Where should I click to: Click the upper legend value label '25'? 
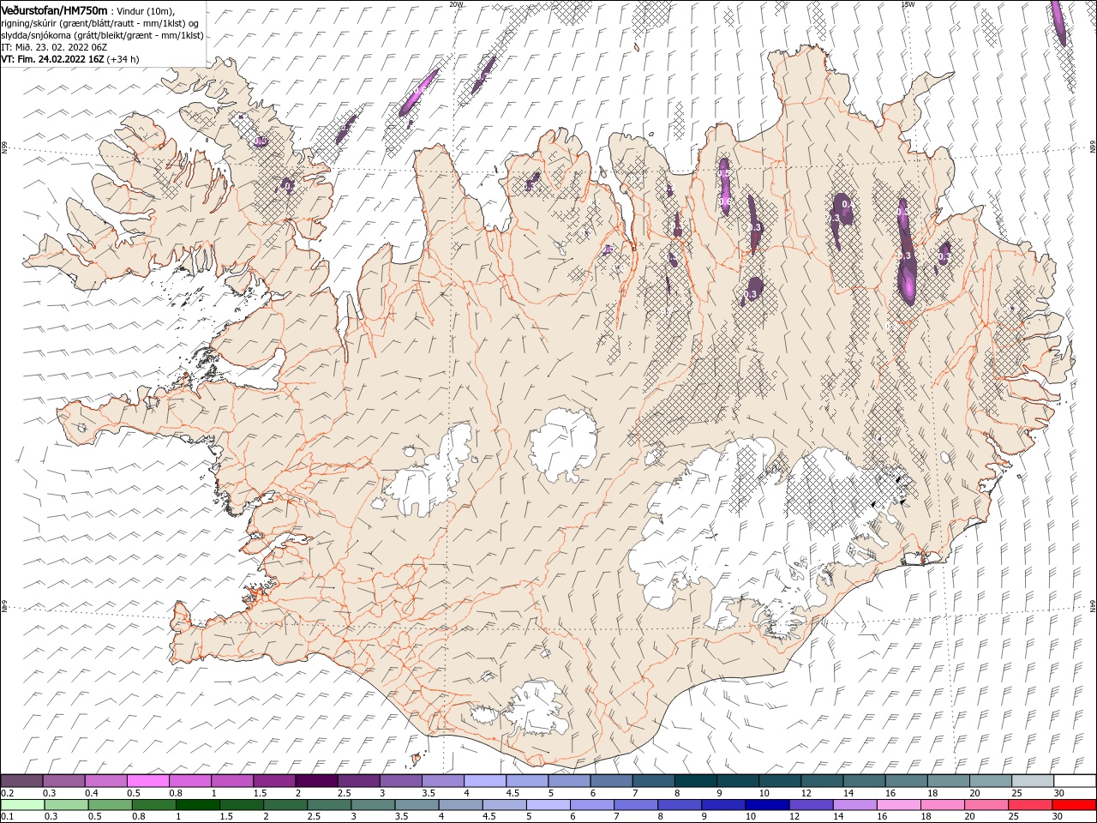pos(1016,793)
